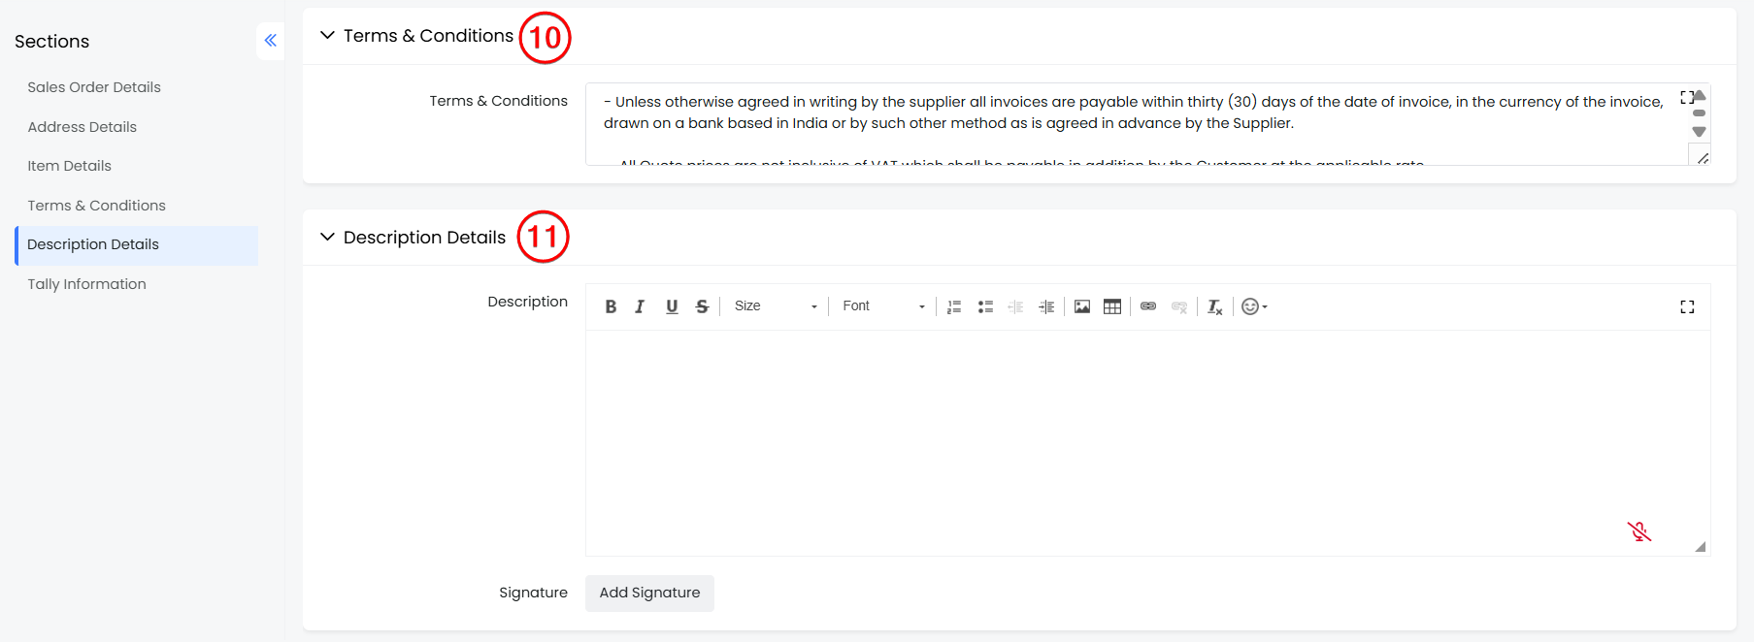Insert a numbered list
Viewport: 1754px width, 642px height.
[954, 306]
